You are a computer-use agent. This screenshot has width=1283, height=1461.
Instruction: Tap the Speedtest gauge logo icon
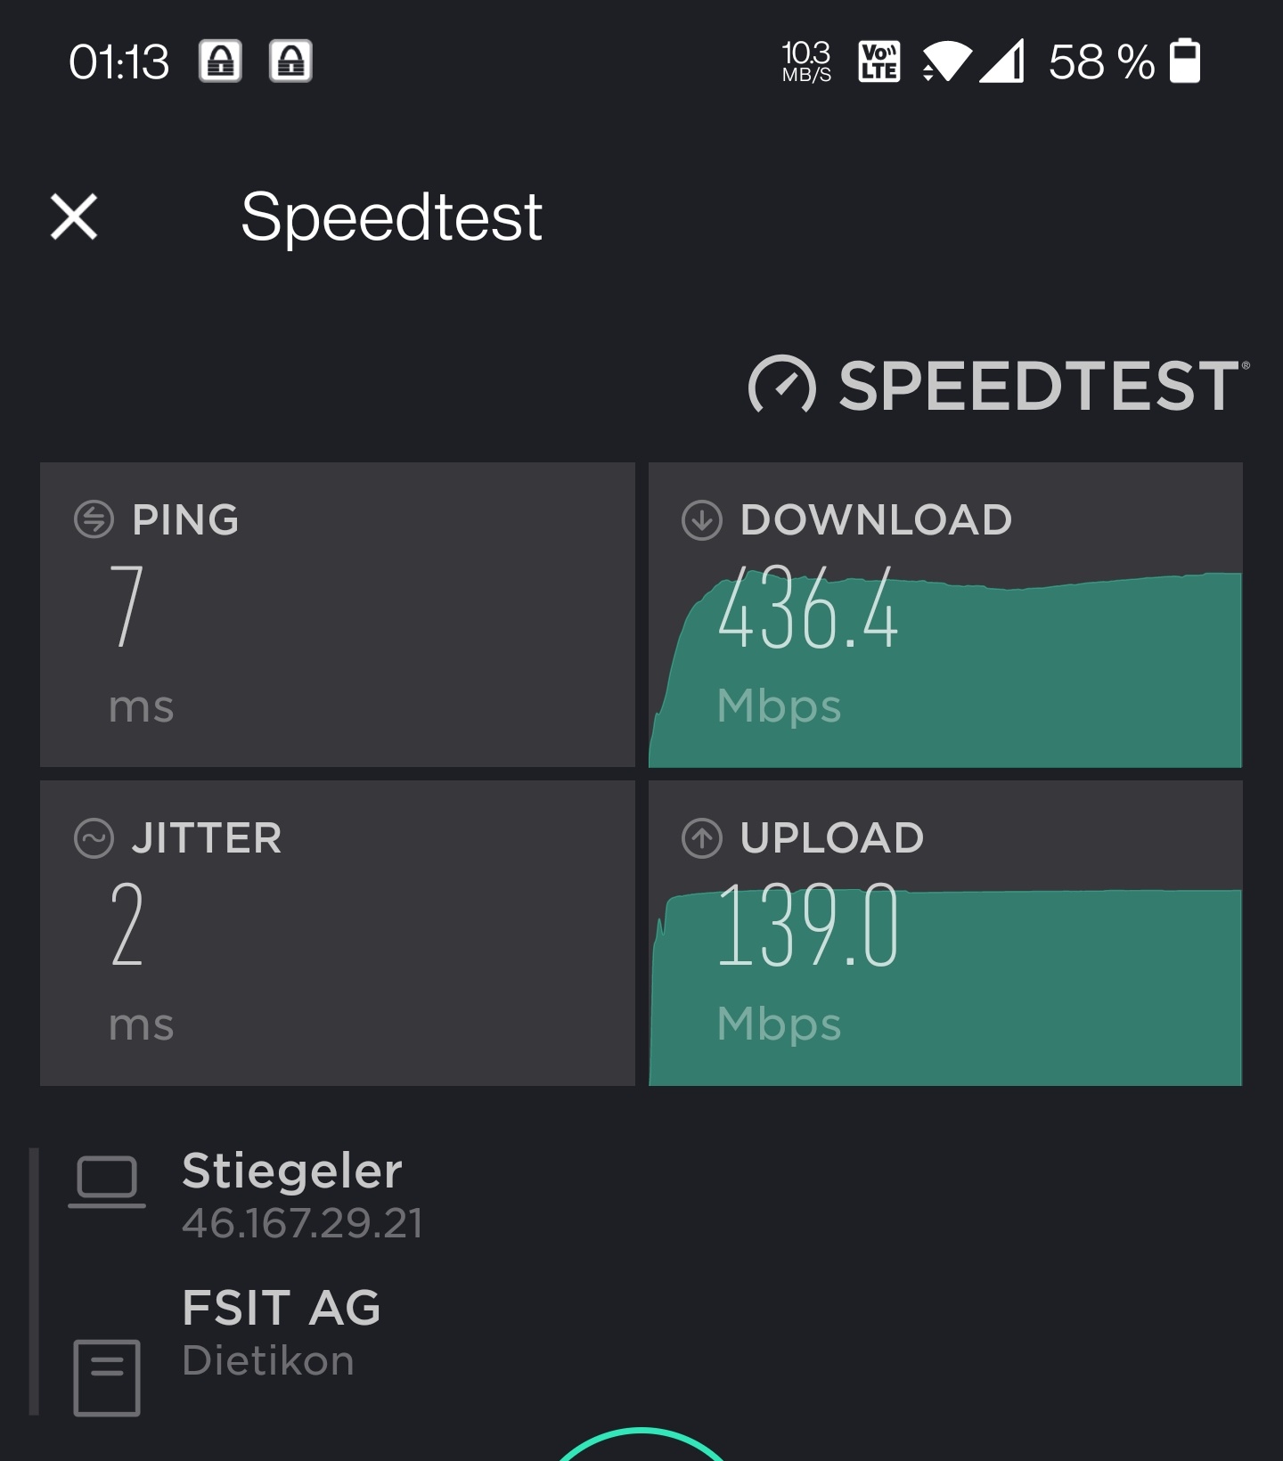coord(781,387)
